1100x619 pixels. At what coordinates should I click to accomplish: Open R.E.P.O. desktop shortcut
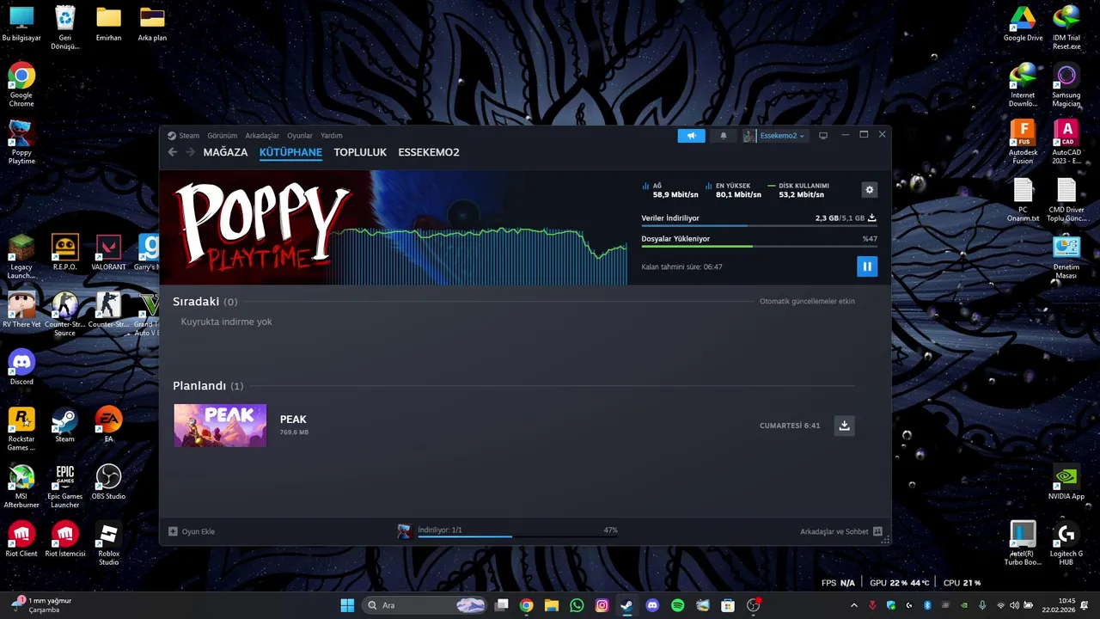(x=64, y=253)
